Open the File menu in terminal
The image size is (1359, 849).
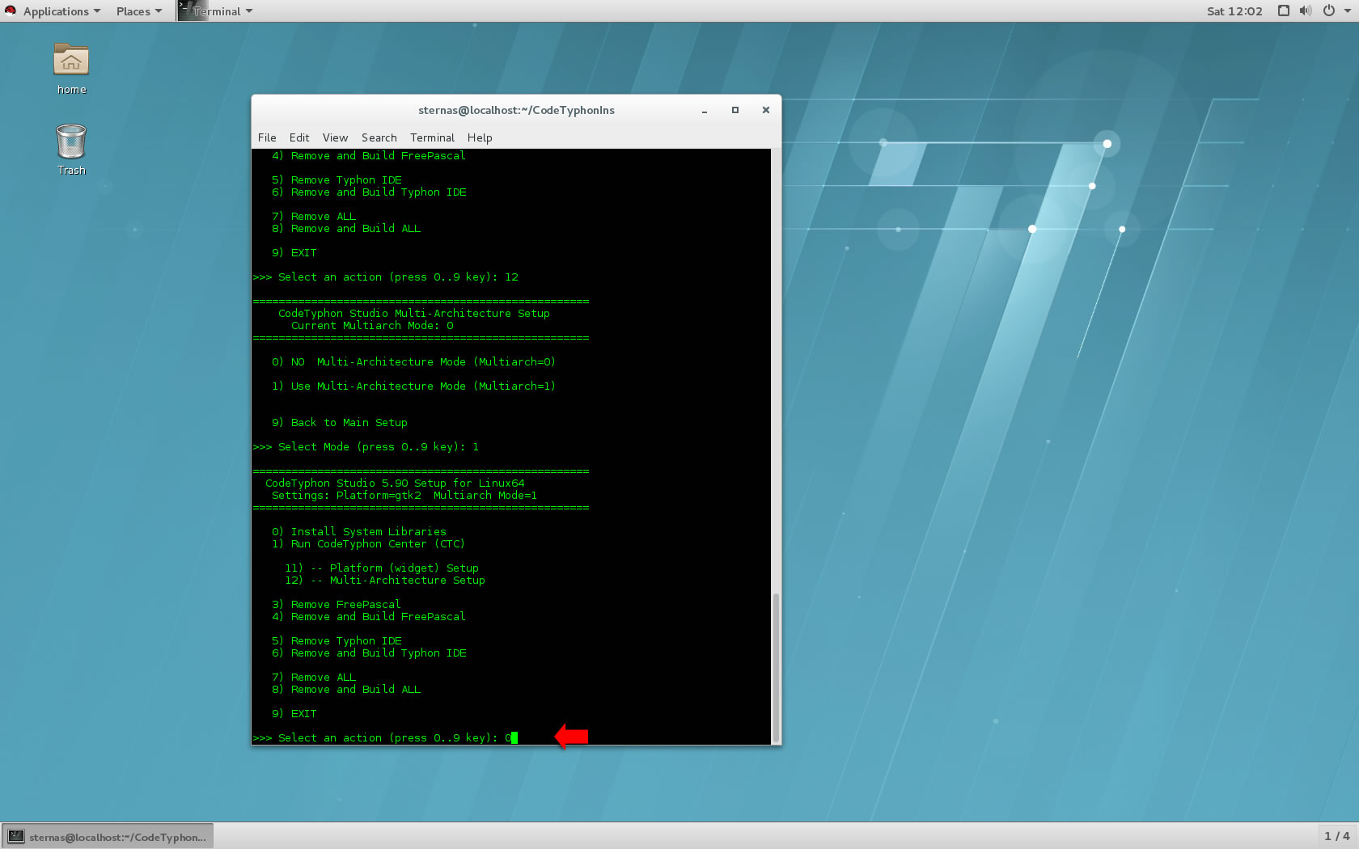pos(267,137)
